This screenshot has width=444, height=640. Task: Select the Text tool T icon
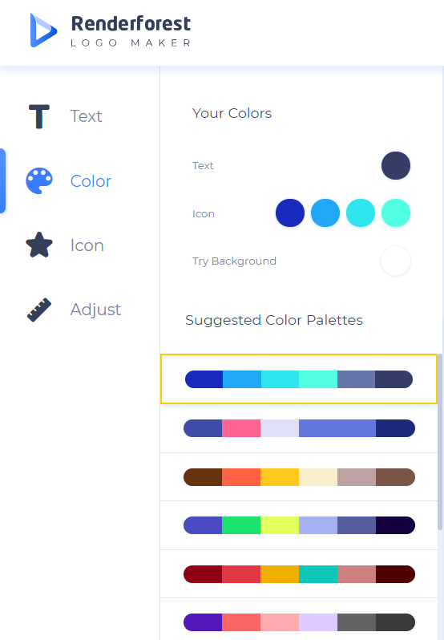pos(39,116)
